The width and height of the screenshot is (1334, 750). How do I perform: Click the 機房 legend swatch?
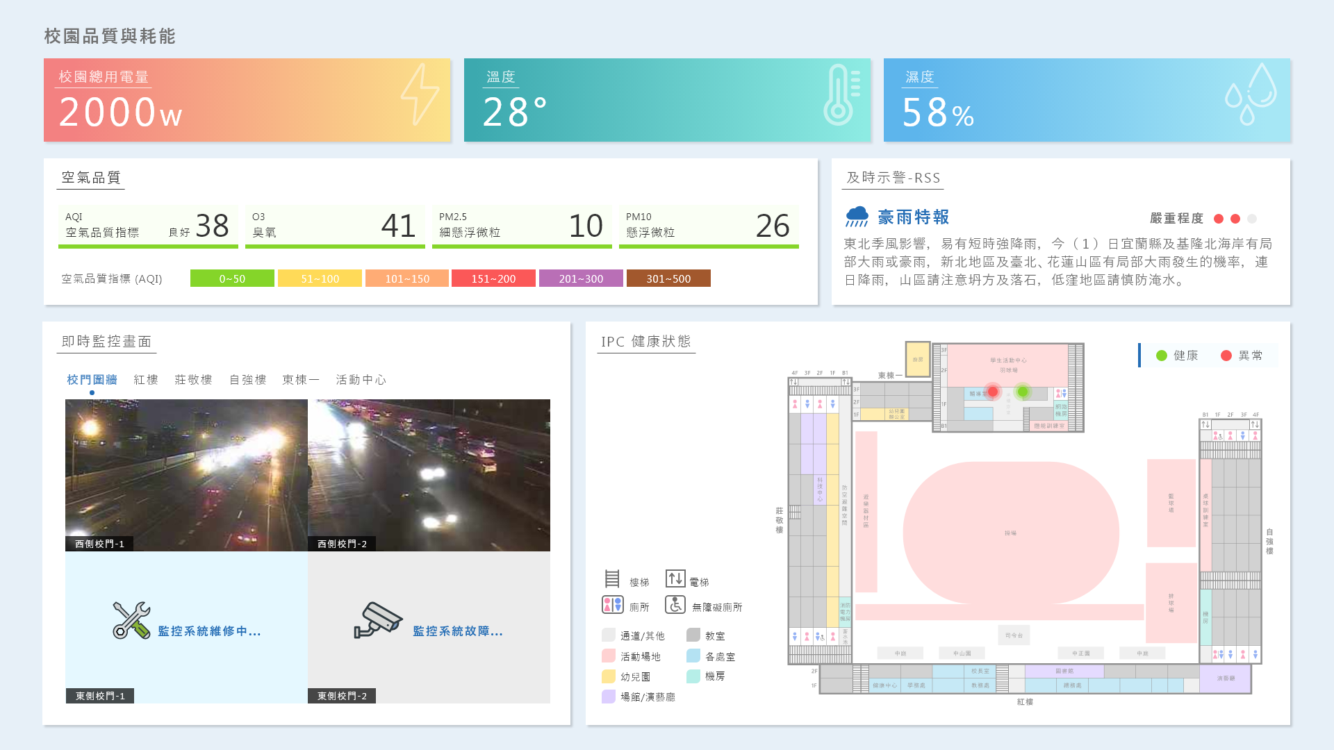[x=693, y=676]
